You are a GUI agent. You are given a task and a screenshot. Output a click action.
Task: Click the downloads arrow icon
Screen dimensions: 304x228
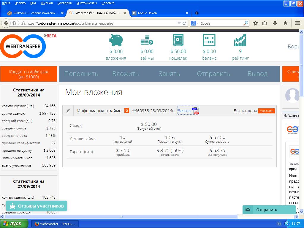coord(275,23)
